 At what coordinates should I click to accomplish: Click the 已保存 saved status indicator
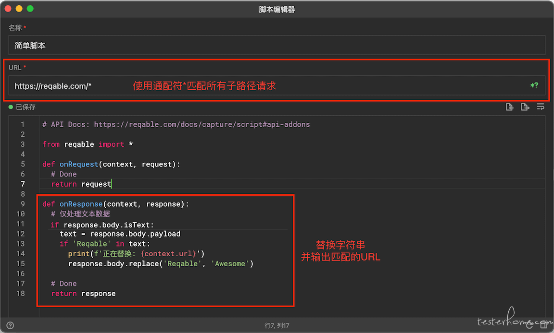pyautogui.click(x=22, y=107)
